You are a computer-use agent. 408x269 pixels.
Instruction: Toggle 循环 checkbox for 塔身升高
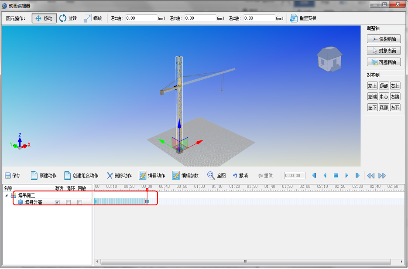(69, 202)
